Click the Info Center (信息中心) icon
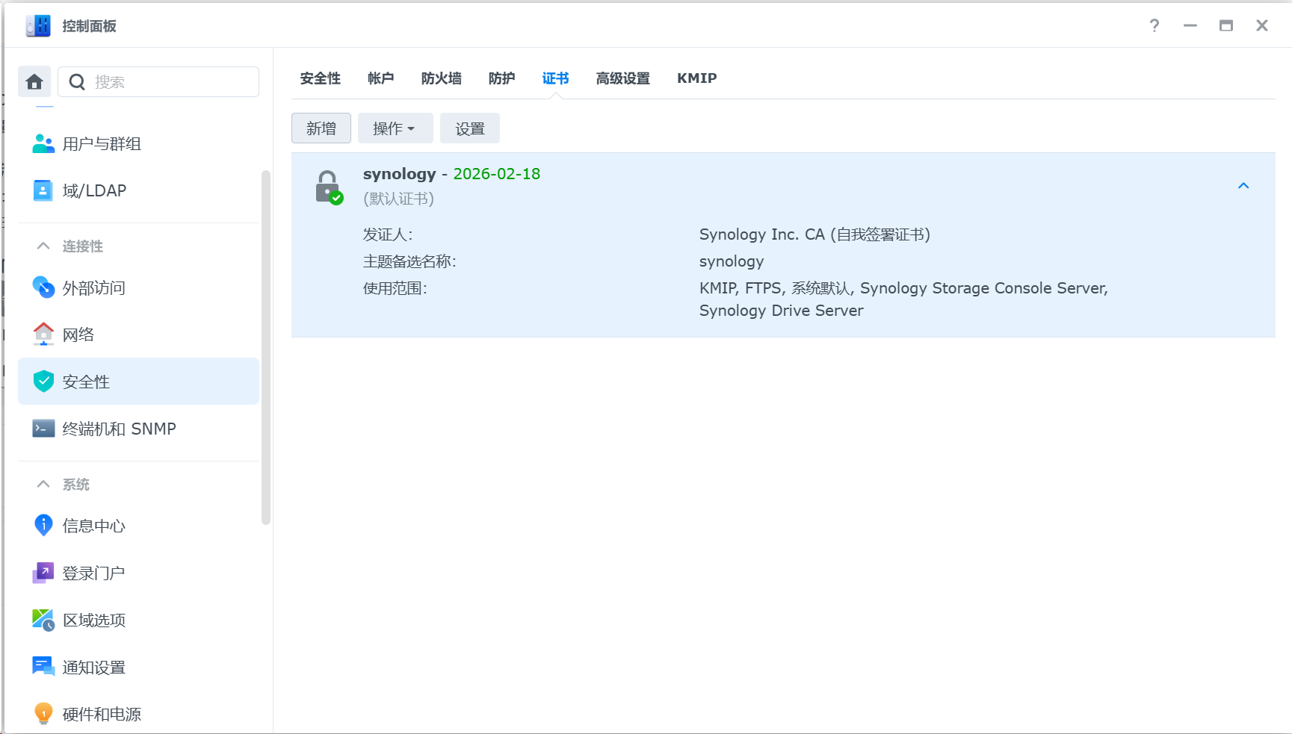 click(43, 525)
